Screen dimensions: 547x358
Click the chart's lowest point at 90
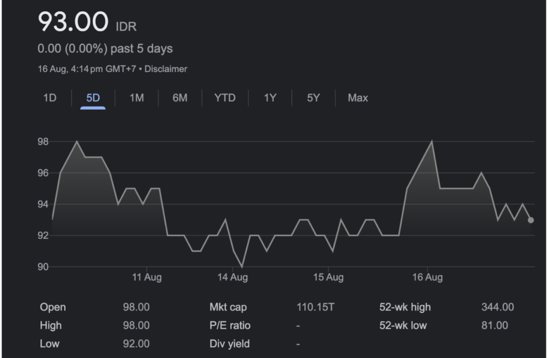click(x=242, y=267)
